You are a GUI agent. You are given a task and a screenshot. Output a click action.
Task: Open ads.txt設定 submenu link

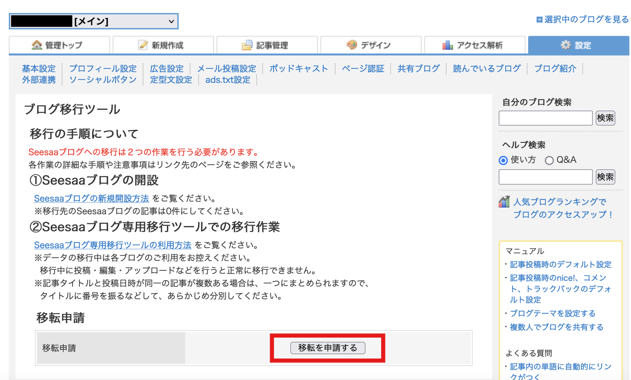(x=228, y=80)
